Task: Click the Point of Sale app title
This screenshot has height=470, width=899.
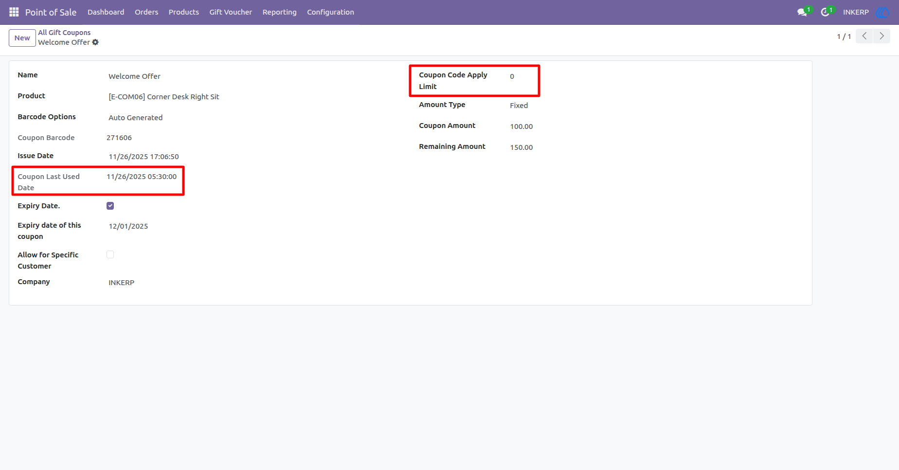Action: click(x=51, y=12)
